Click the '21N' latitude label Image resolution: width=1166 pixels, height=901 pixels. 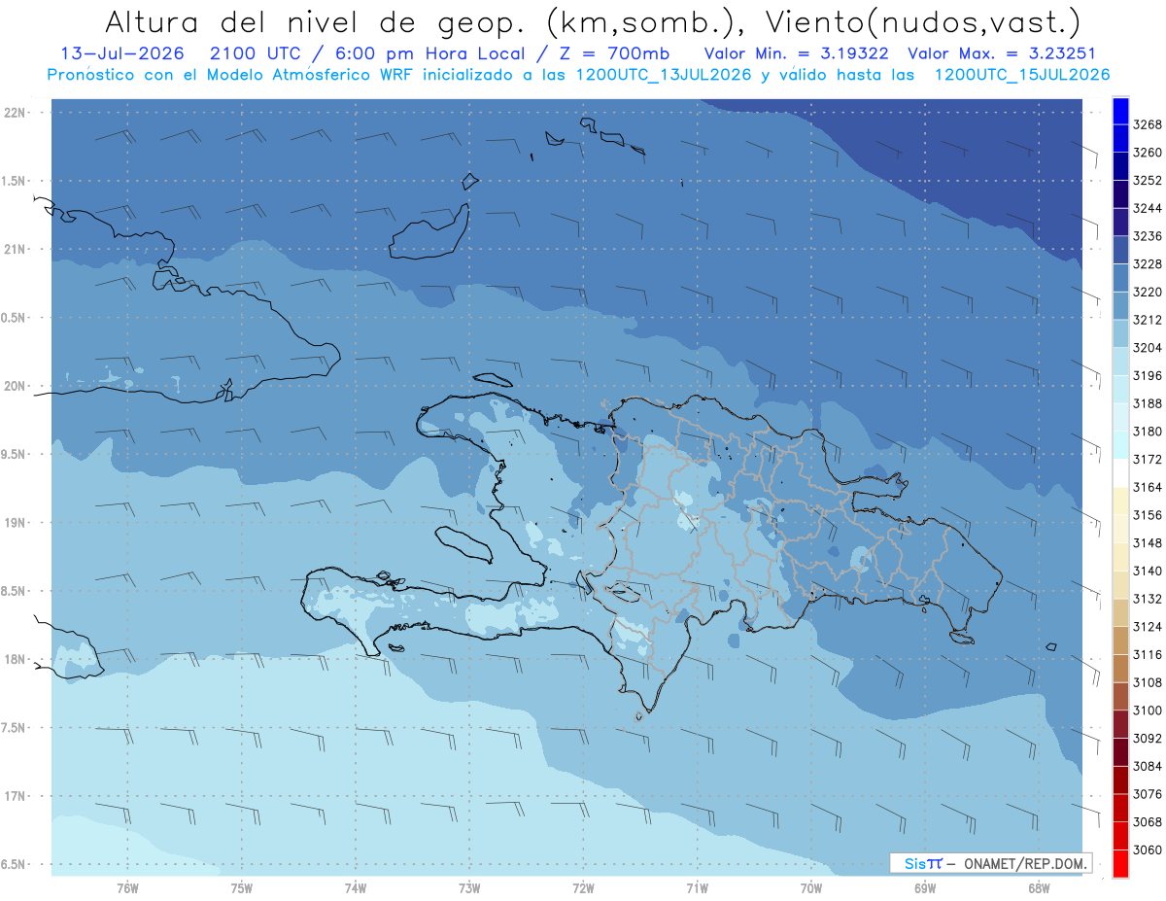15,250
